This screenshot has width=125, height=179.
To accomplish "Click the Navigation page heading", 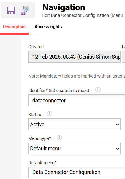I will click(x=64, y=7).
